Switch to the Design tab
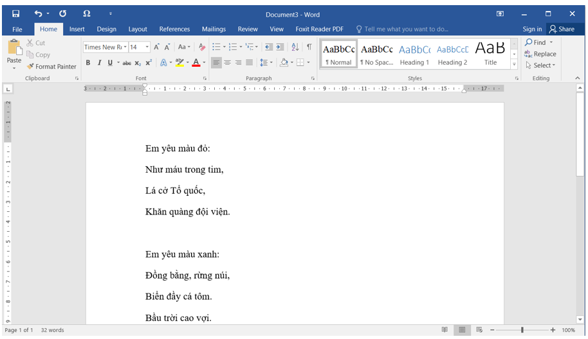 (x=107, y=29)
